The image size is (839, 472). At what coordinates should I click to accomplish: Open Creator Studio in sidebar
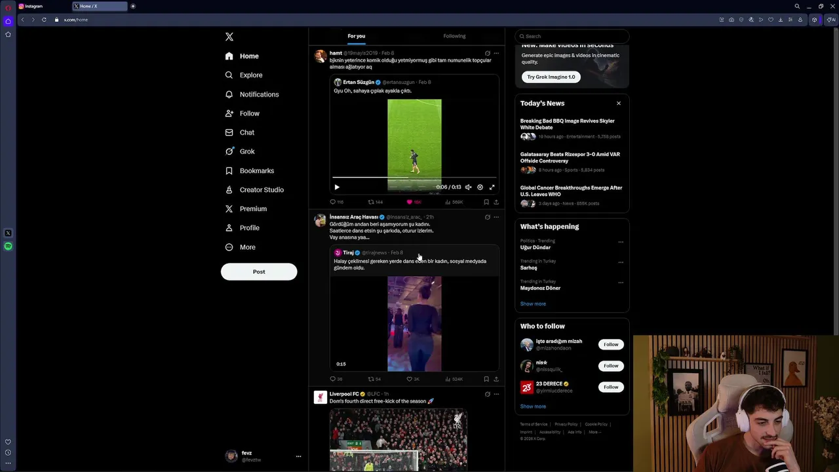254,189
